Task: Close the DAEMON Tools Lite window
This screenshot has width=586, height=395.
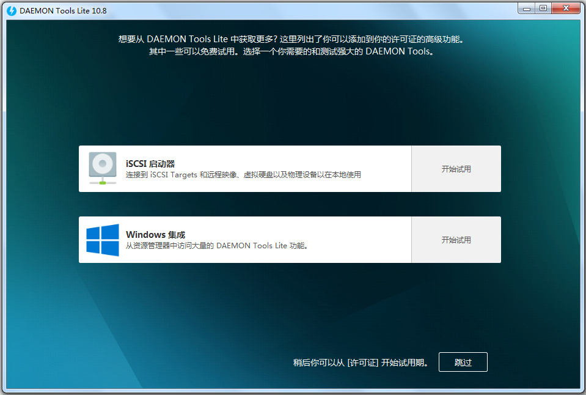Action: click(565, 8)
